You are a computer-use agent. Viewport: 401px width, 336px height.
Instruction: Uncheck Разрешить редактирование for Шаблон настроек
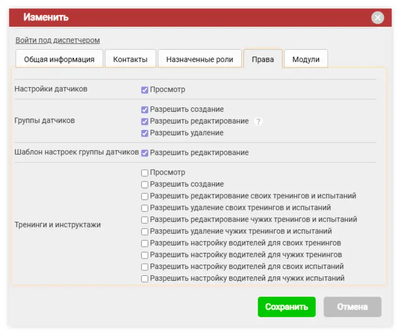145,152
